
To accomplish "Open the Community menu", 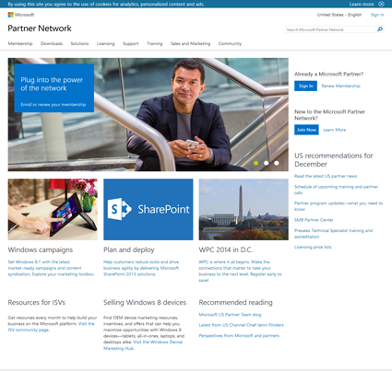I will click(x=230, y=43).
